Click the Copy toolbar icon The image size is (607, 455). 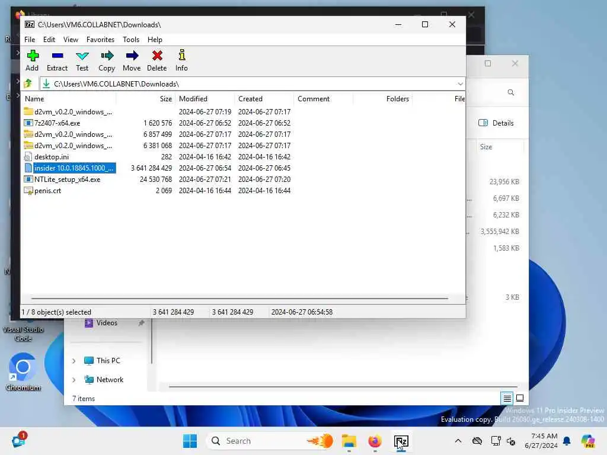[x=107, y=60]
